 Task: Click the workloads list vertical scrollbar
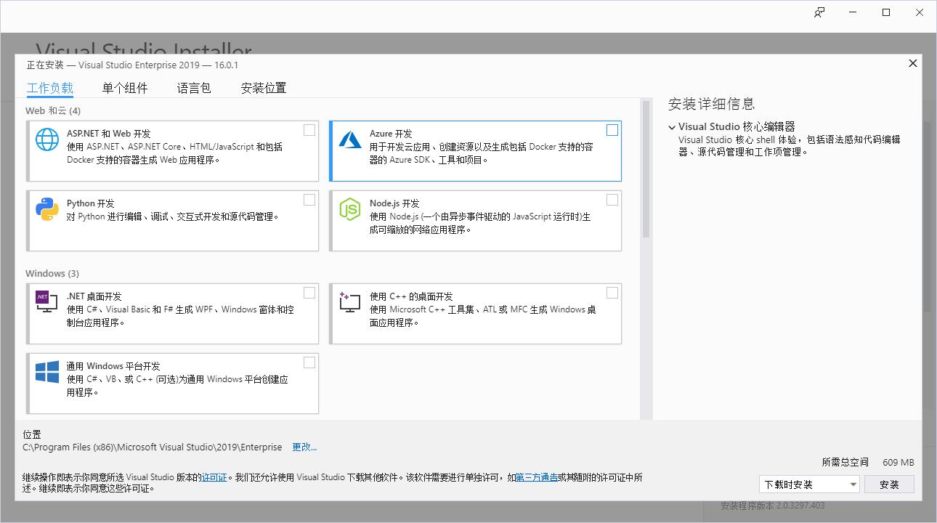click(x=646, y=169)
